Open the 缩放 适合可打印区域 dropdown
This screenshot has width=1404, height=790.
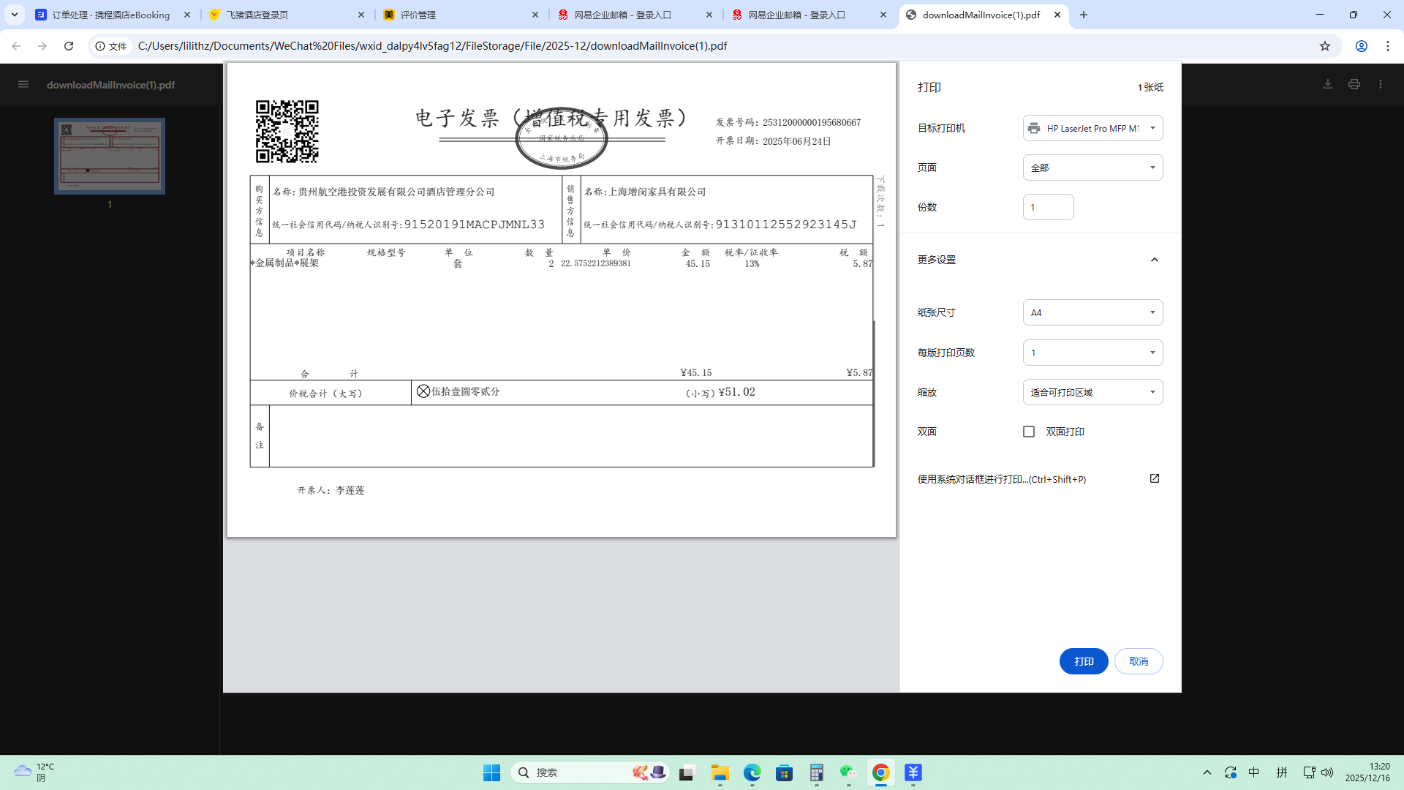click(x=1092, y=392)
